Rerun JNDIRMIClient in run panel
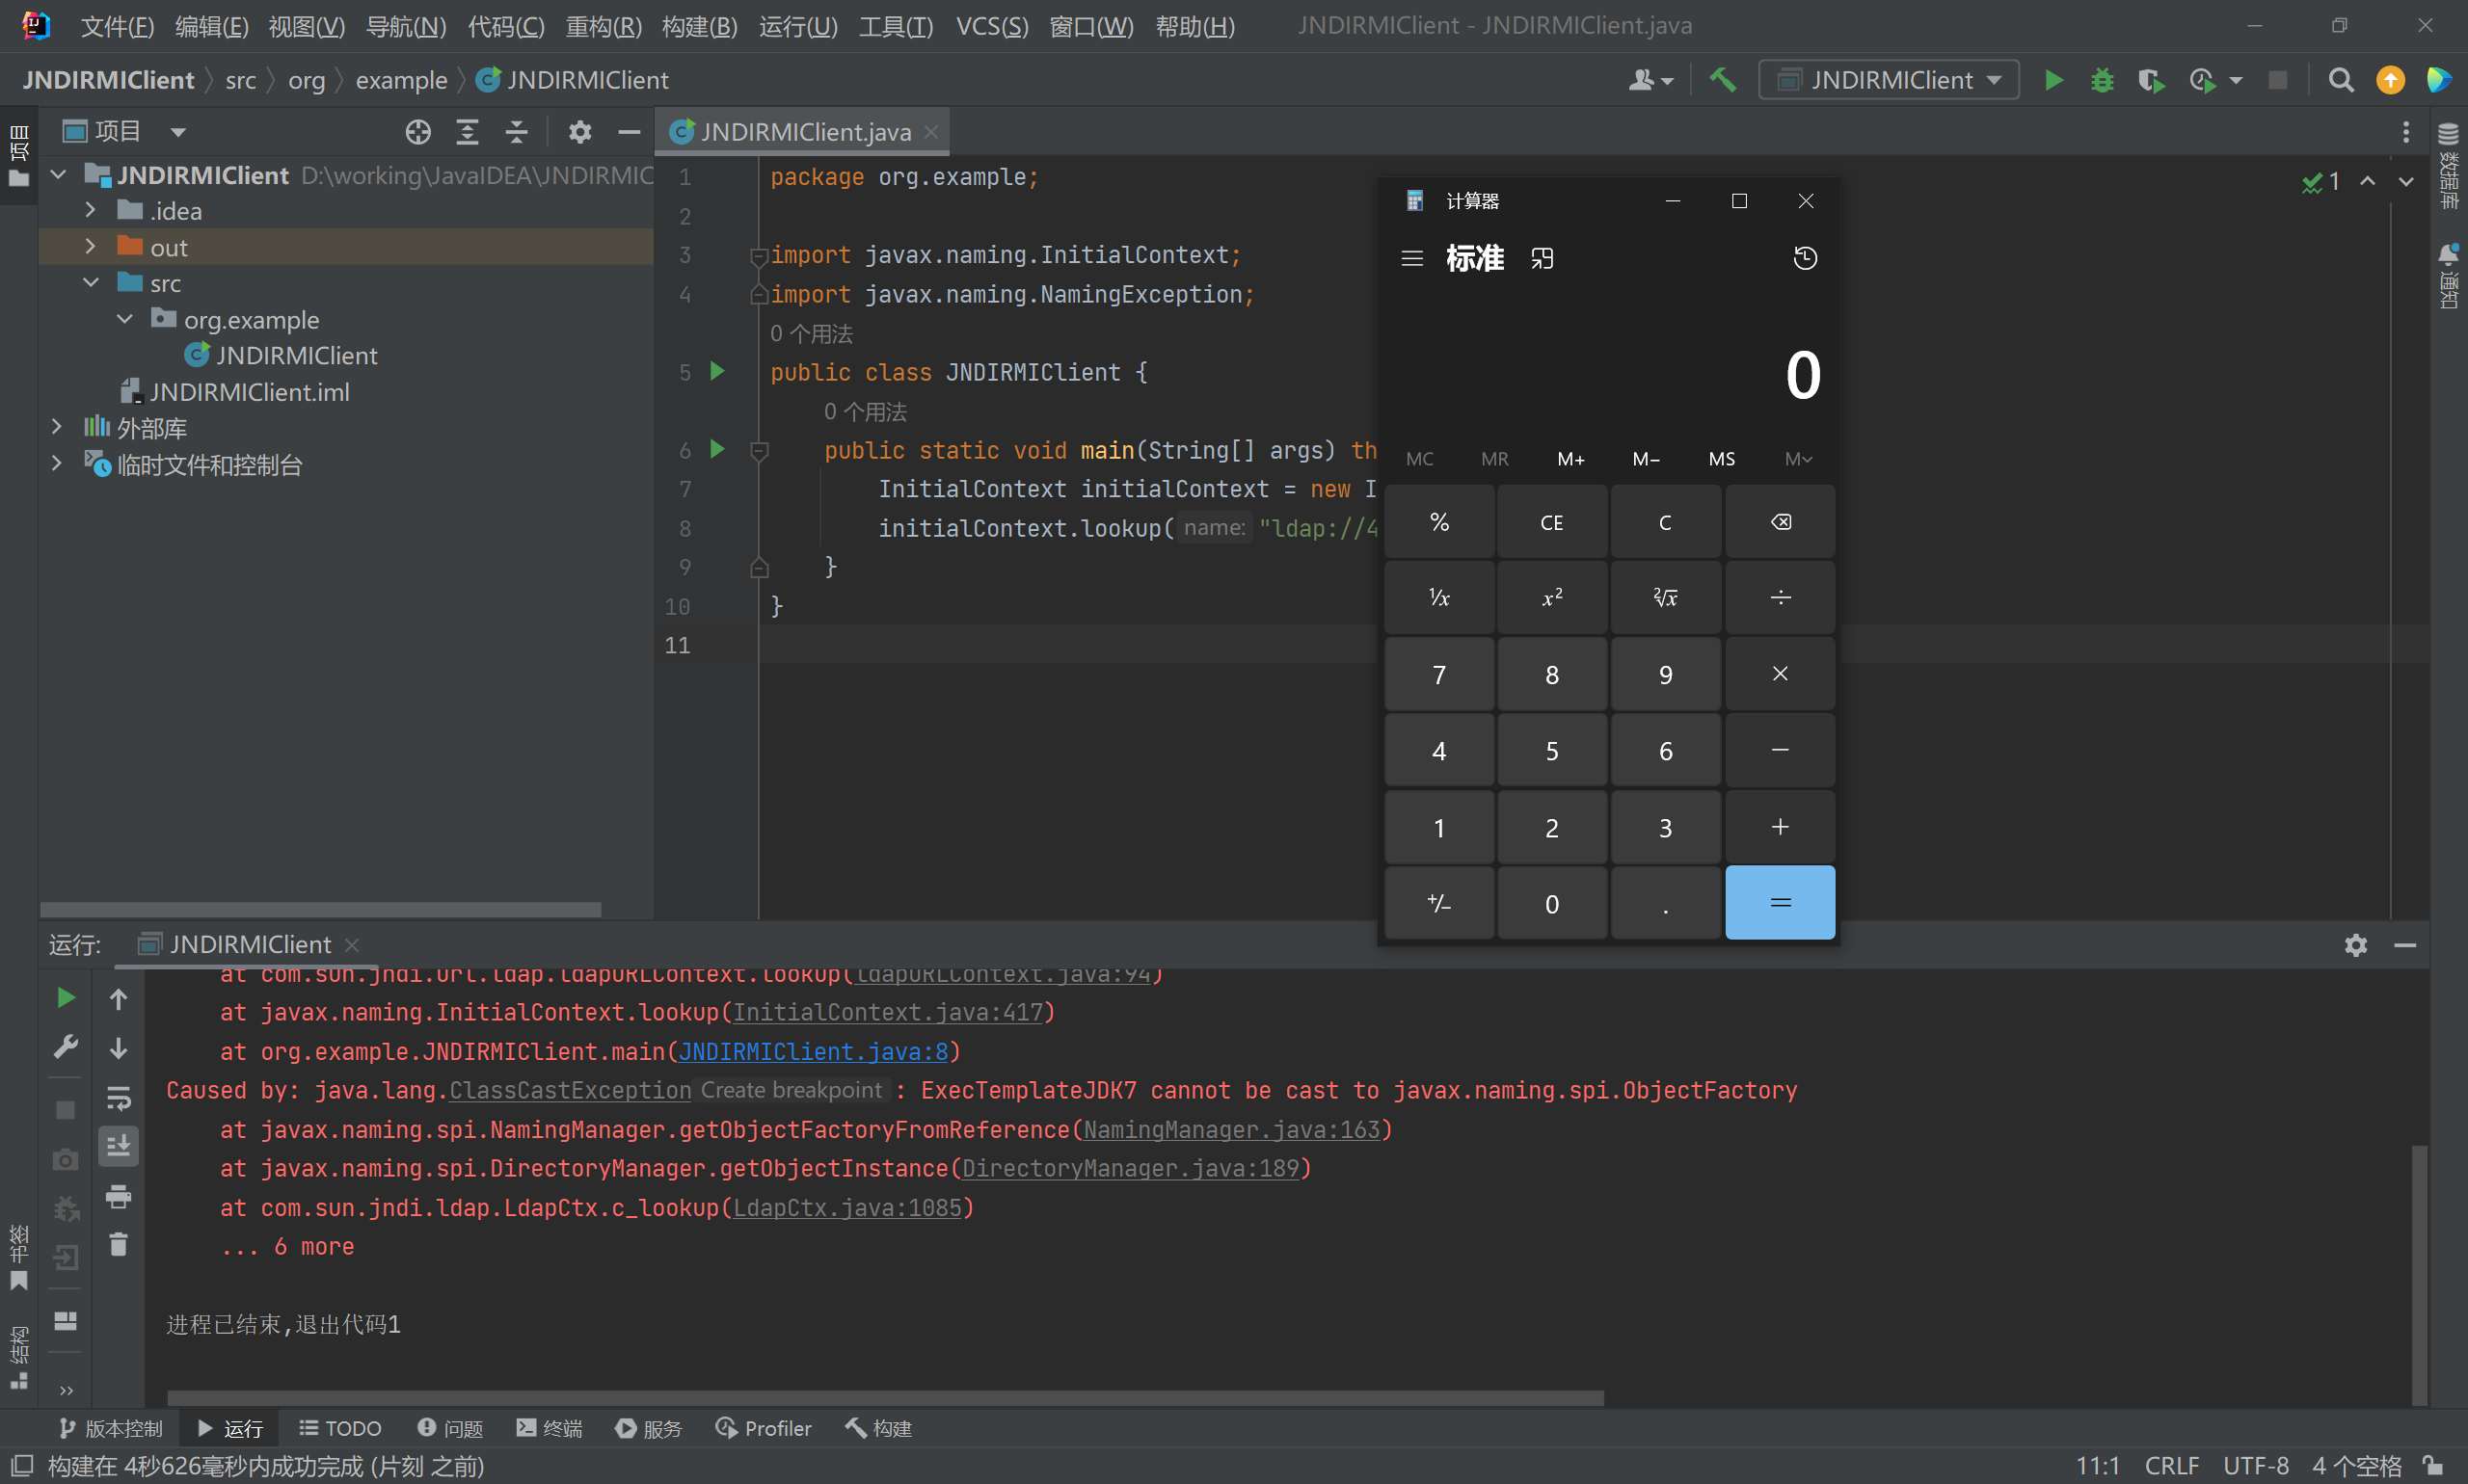 [65, 997]
